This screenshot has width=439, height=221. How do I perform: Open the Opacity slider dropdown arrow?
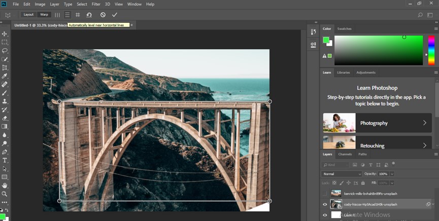click(392, 174)
